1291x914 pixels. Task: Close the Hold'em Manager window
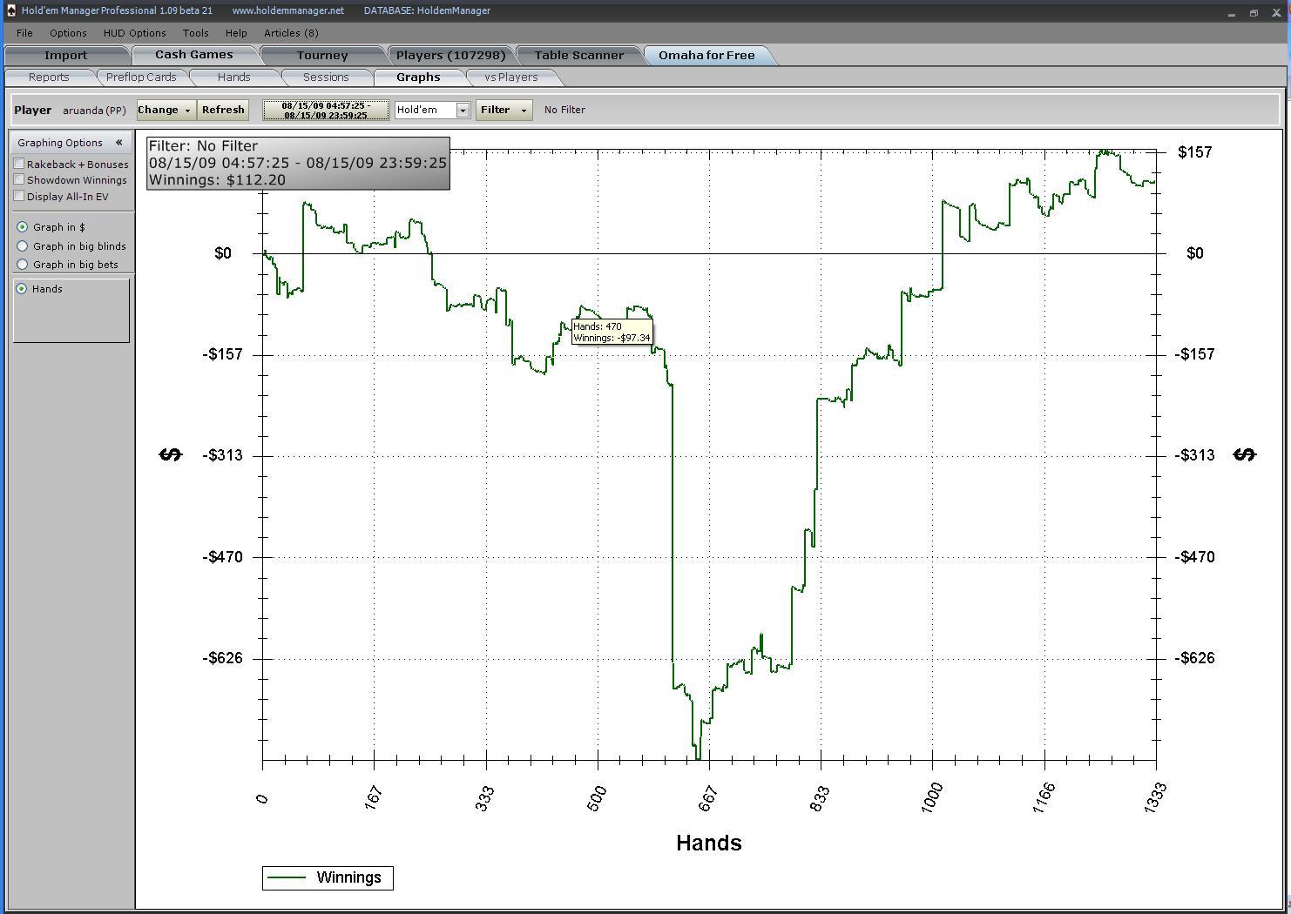(1275, 12)
